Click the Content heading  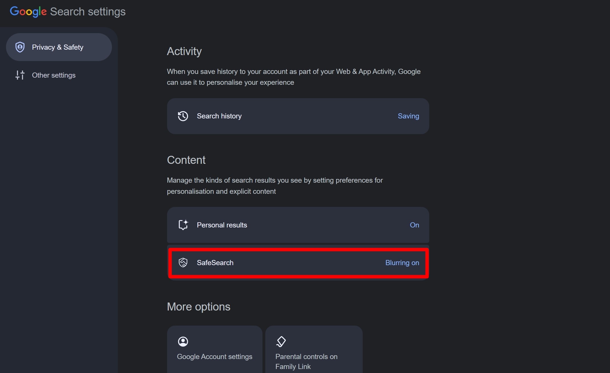(186, 160)
